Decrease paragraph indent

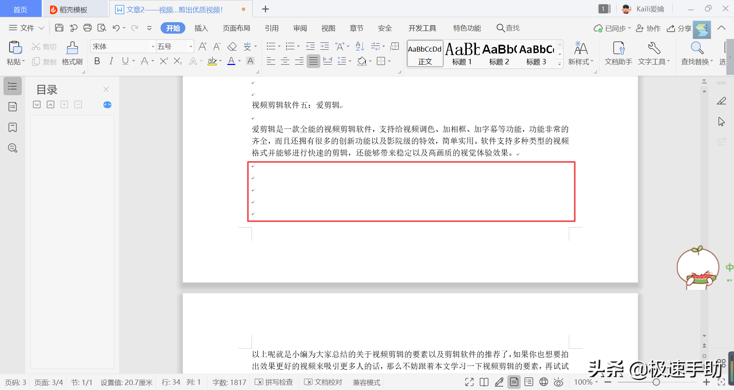310,47
